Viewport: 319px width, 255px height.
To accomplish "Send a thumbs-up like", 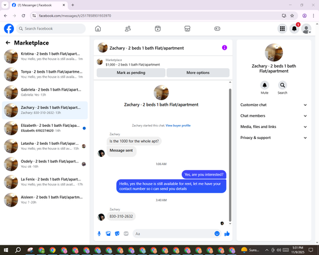I will coord(227,234).
